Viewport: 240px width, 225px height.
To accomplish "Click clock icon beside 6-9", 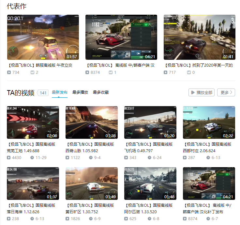I will pos(91,218).
